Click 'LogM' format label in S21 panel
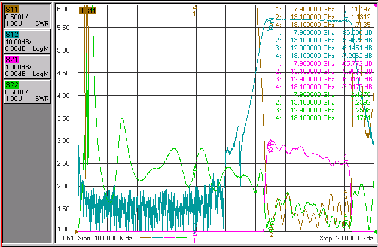The image size is (378, 247). click(41, 74)
